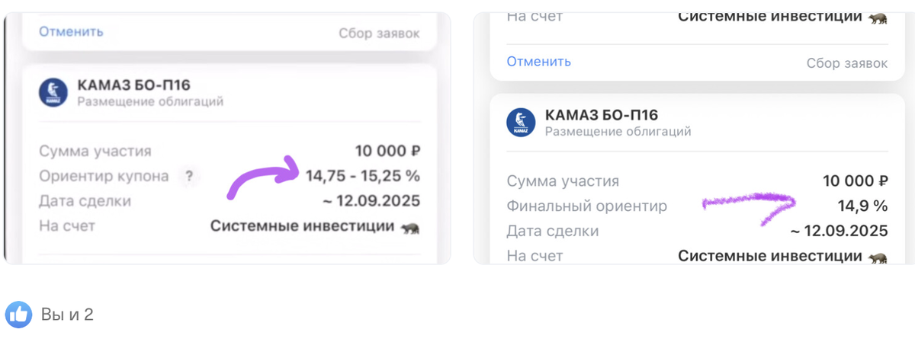This screenshot has width=915, height=342.
Task: Click the КАМАЗ БО-П16 title in the right card
Action: (602, 115)
